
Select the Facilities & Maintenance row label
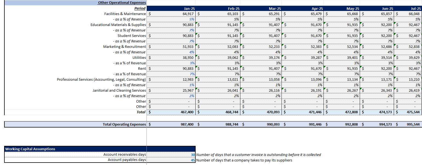click(x=125, y=13)
